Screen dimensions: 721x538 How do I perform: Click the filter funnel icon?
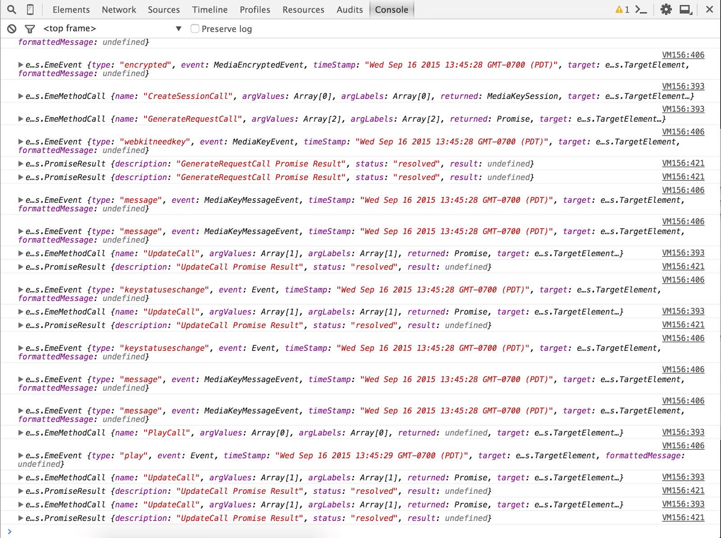pos(30,28)
